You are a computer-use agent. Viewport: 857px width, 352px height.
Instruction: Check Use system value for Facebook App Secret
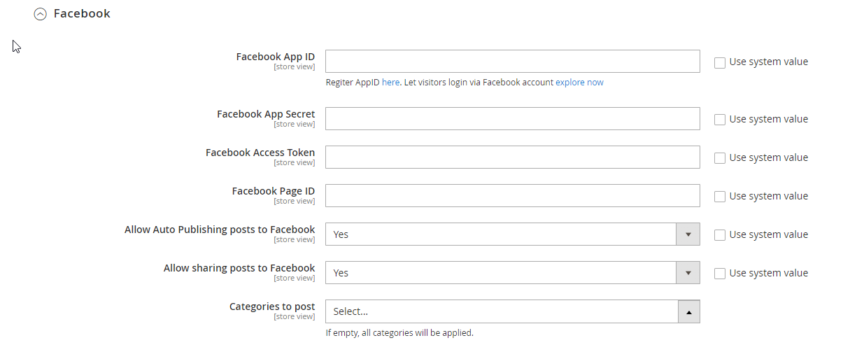pyautogui.click(x=720, y=120)
